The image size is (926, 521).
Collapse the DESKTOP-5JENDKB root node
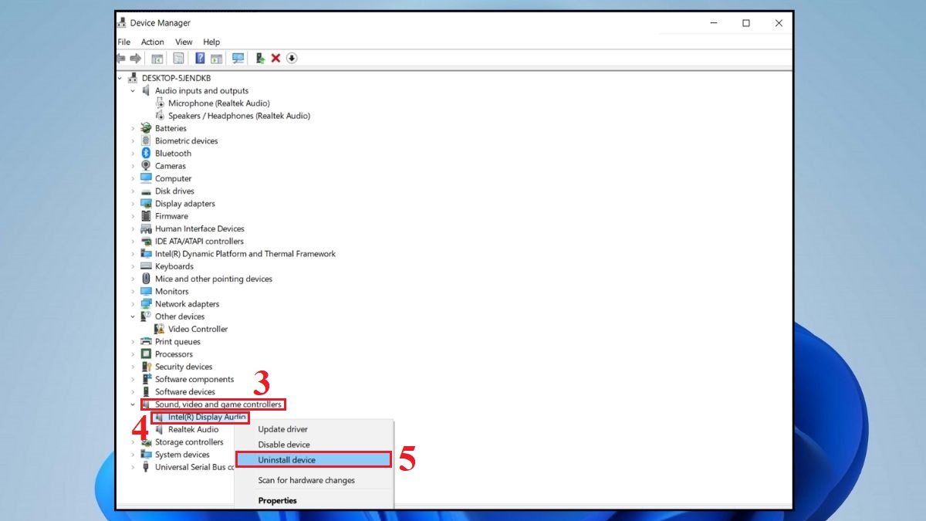[x=120, y=78]
